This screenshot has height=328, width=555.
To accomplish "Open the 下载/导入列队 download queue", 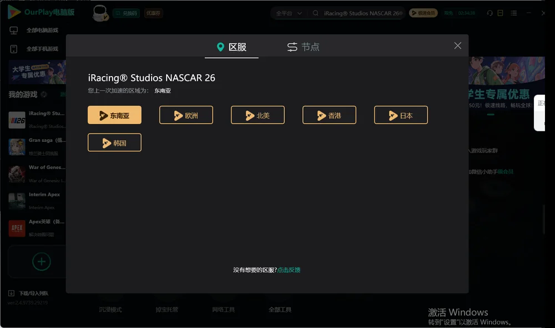I will click(x=28, y=293).
